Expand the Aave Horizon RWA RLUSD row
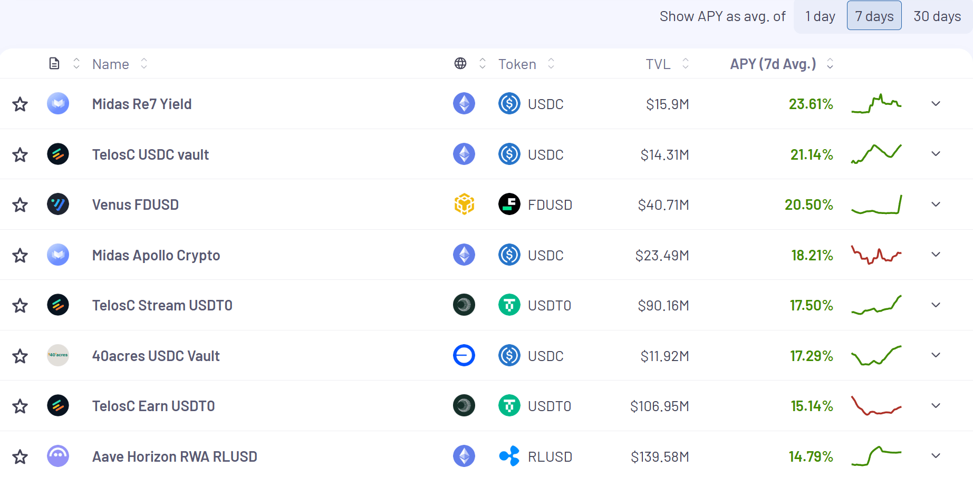Screen dimensions: 973x477 tap(936, 456)
